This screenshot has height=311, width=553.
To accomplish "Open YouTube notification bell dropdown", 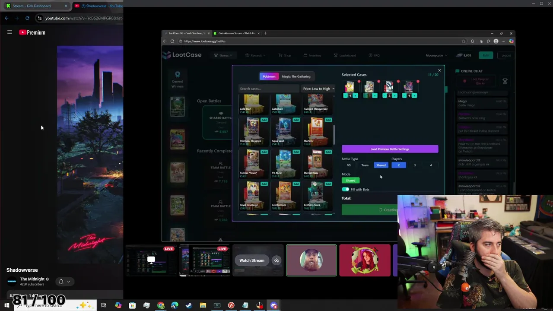I will 64,282.
